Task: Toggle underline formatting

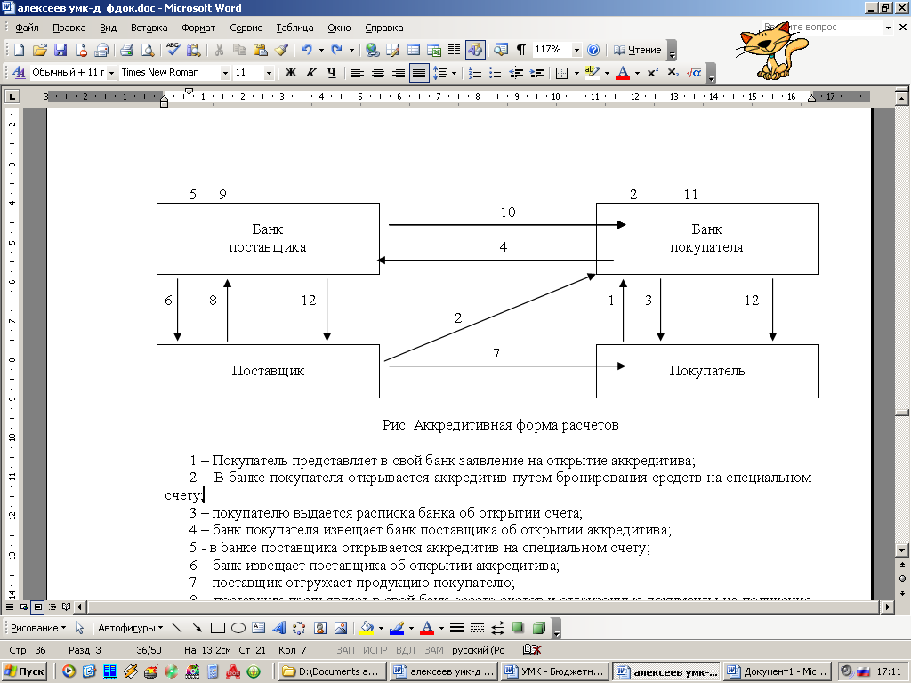Action: point(331,73)
